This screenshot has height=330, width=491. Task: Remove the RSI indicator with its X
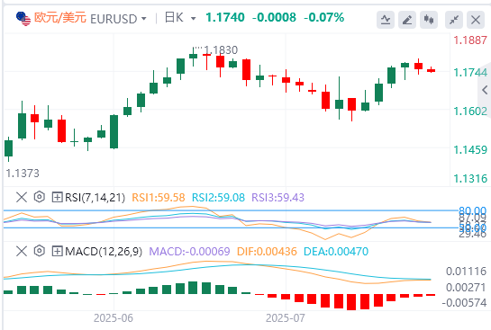click(22, 197)
